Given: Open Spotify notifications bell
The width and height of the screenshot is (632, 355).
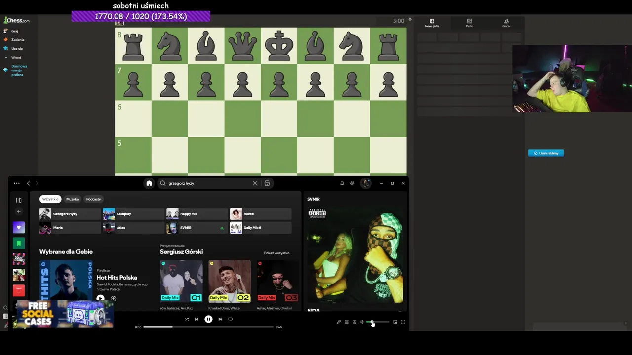Looking at the screenshot, I should pyautogui.click(x=342, y=183).
